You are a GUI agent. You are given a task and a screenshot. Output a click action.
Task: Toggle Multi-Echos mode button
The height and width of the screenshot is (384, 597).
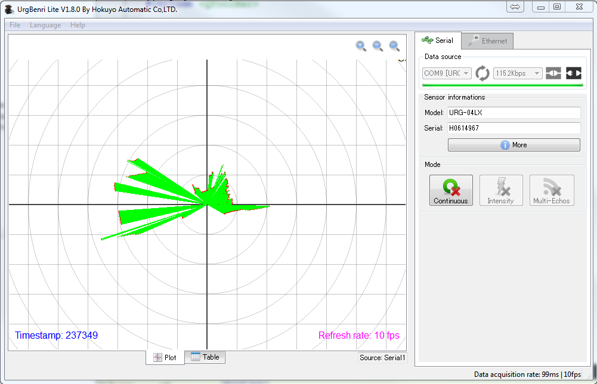pyautogui.click(x=552, y=190)
